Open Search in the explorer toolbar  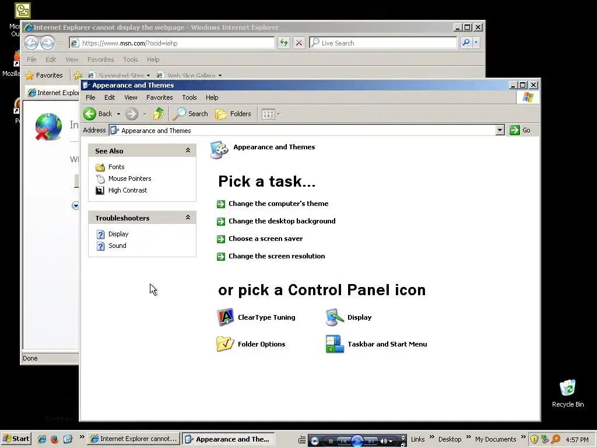pyautogui.click(x=191, y=114)
